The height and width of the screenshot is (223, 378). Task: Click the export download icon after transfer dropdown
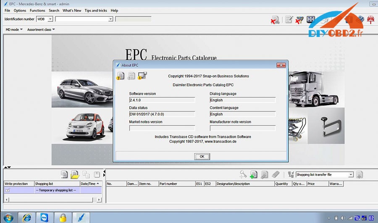[x=359, y=175]
